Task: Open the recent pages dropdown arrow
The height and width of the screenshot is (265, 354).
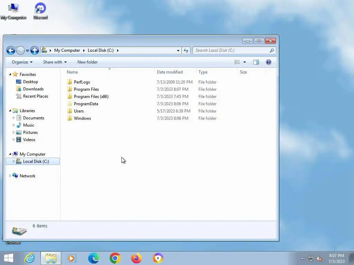Action: (x=27, y=51)
